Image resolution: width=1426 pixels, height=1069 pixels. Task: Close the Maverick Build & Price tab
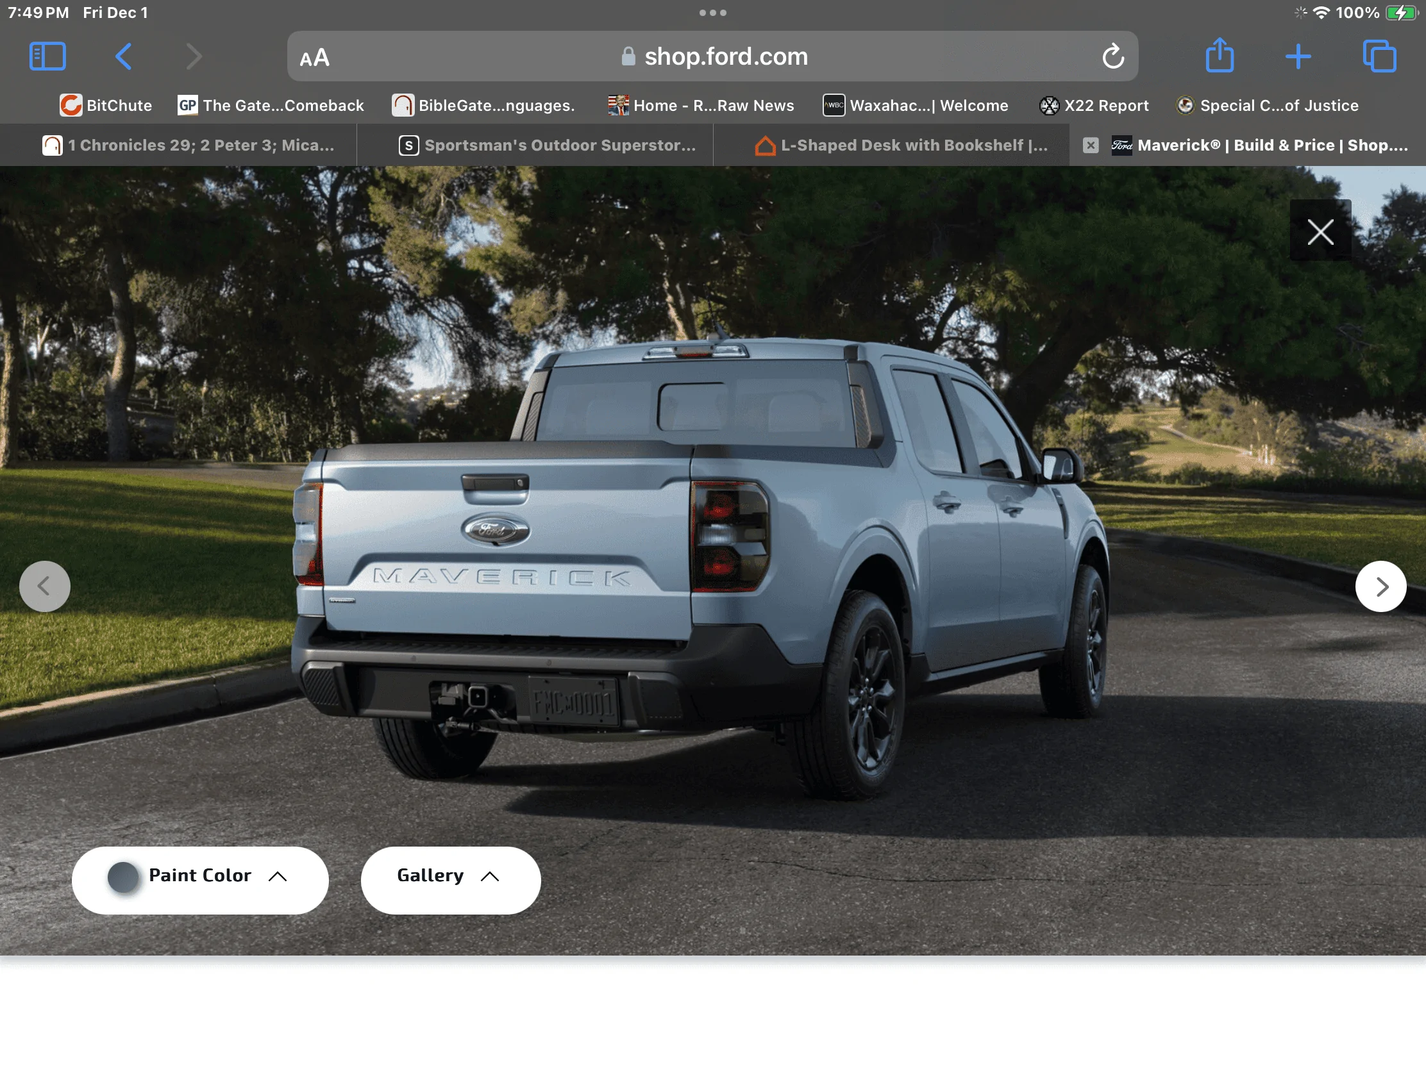(1090, 145)
